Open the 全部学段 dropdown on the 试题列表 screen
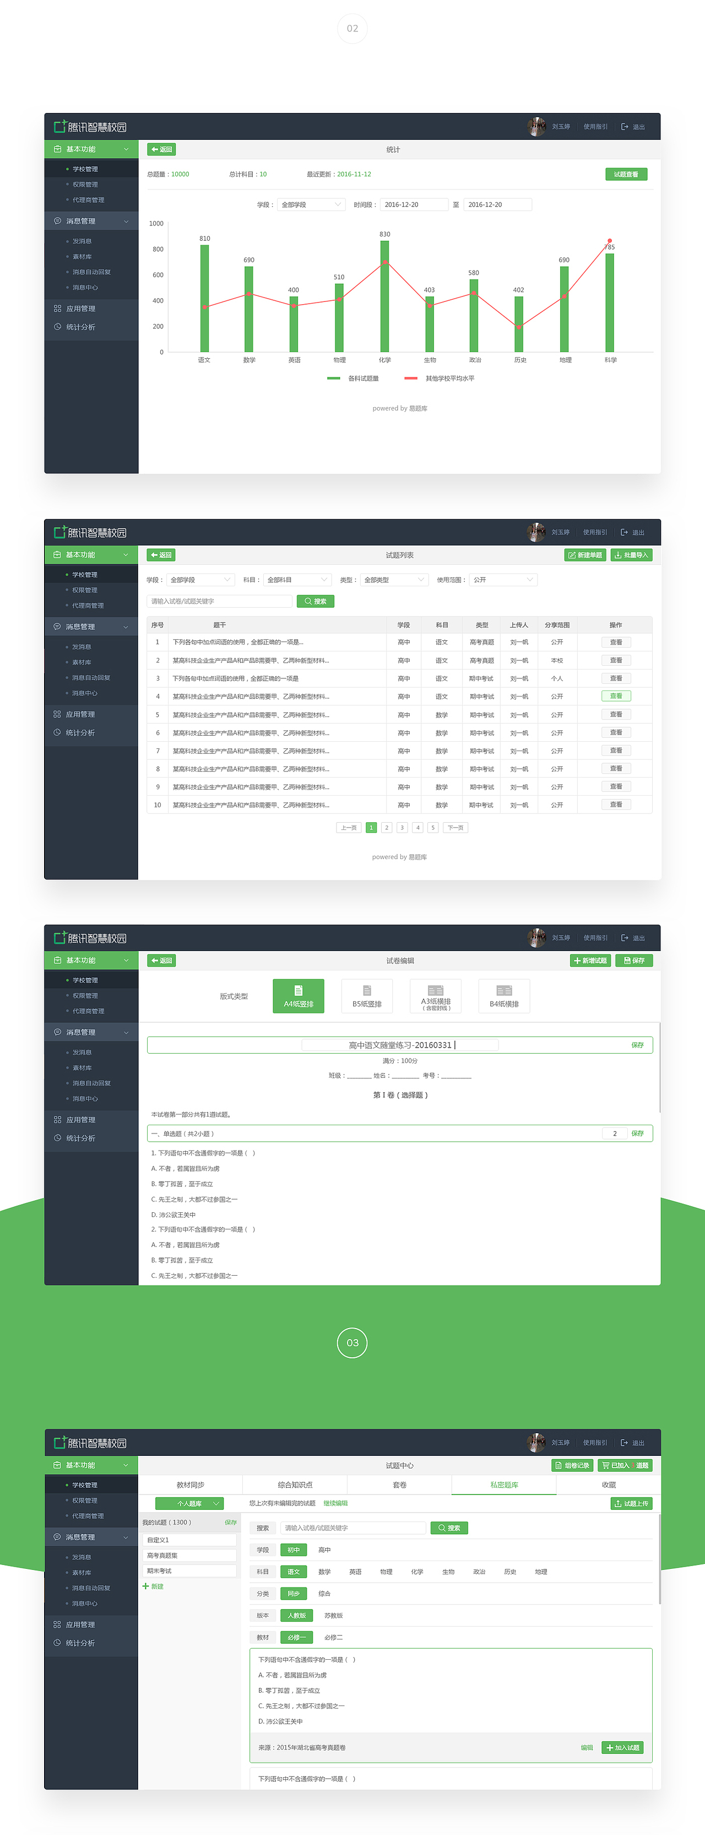 point(200,580)
